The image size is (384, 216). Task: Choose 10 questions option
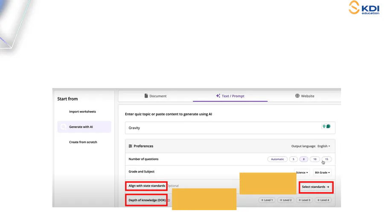(315, 159)
